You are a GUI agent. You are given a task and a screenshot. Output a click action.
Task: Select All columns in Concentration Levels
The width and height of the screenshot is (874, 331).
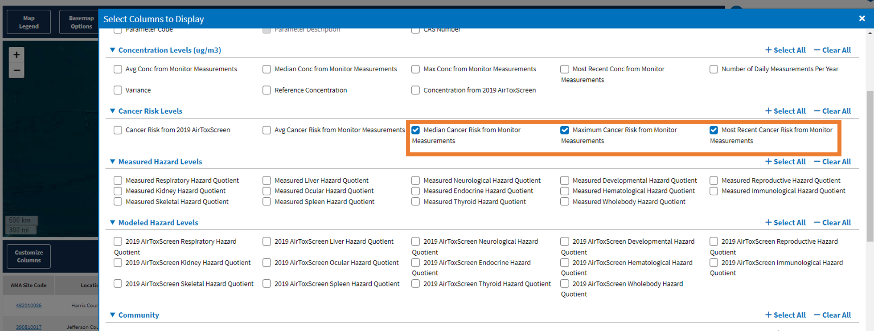785,50
